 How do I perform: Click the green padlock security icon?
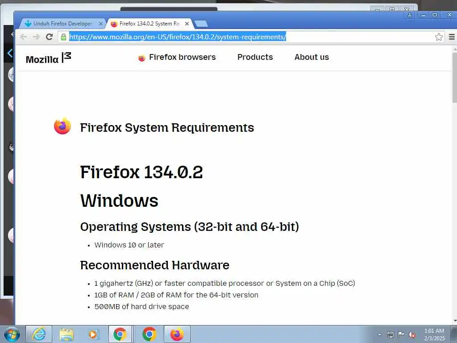coord(63,37)
